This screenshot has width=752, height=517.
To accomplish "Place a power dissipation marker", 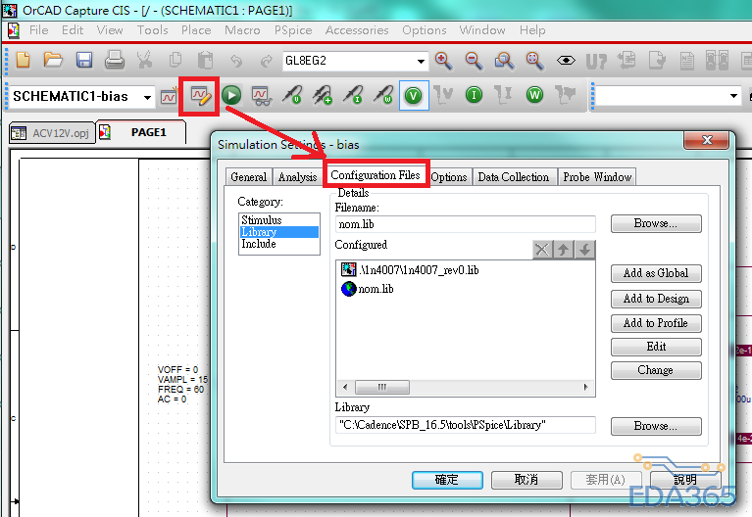I will point(383,95).
